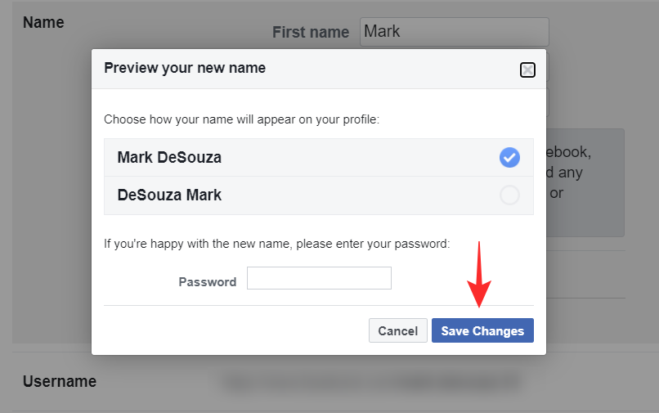Click the Save Changes button
The width and height of the screenshot is (659, 413).
482,330
